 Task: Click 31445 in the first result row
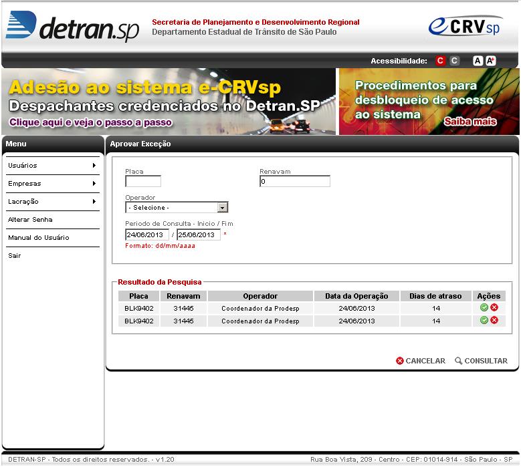tap(183, 309)
